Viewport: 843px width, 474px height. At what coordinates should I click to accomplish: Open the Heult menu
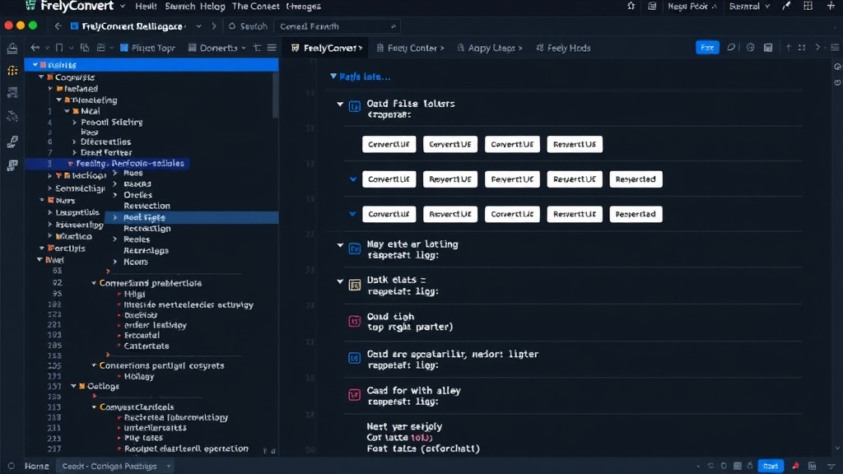pos(146,7)
